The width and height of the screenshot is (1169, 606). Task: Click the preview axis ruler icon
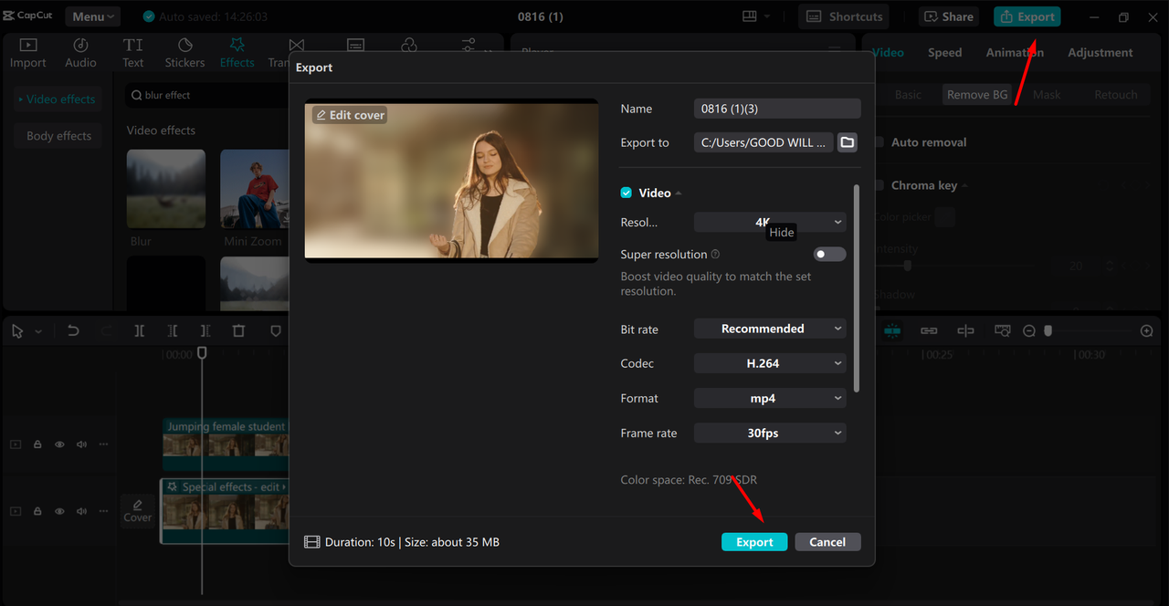tap(1003, 331)
